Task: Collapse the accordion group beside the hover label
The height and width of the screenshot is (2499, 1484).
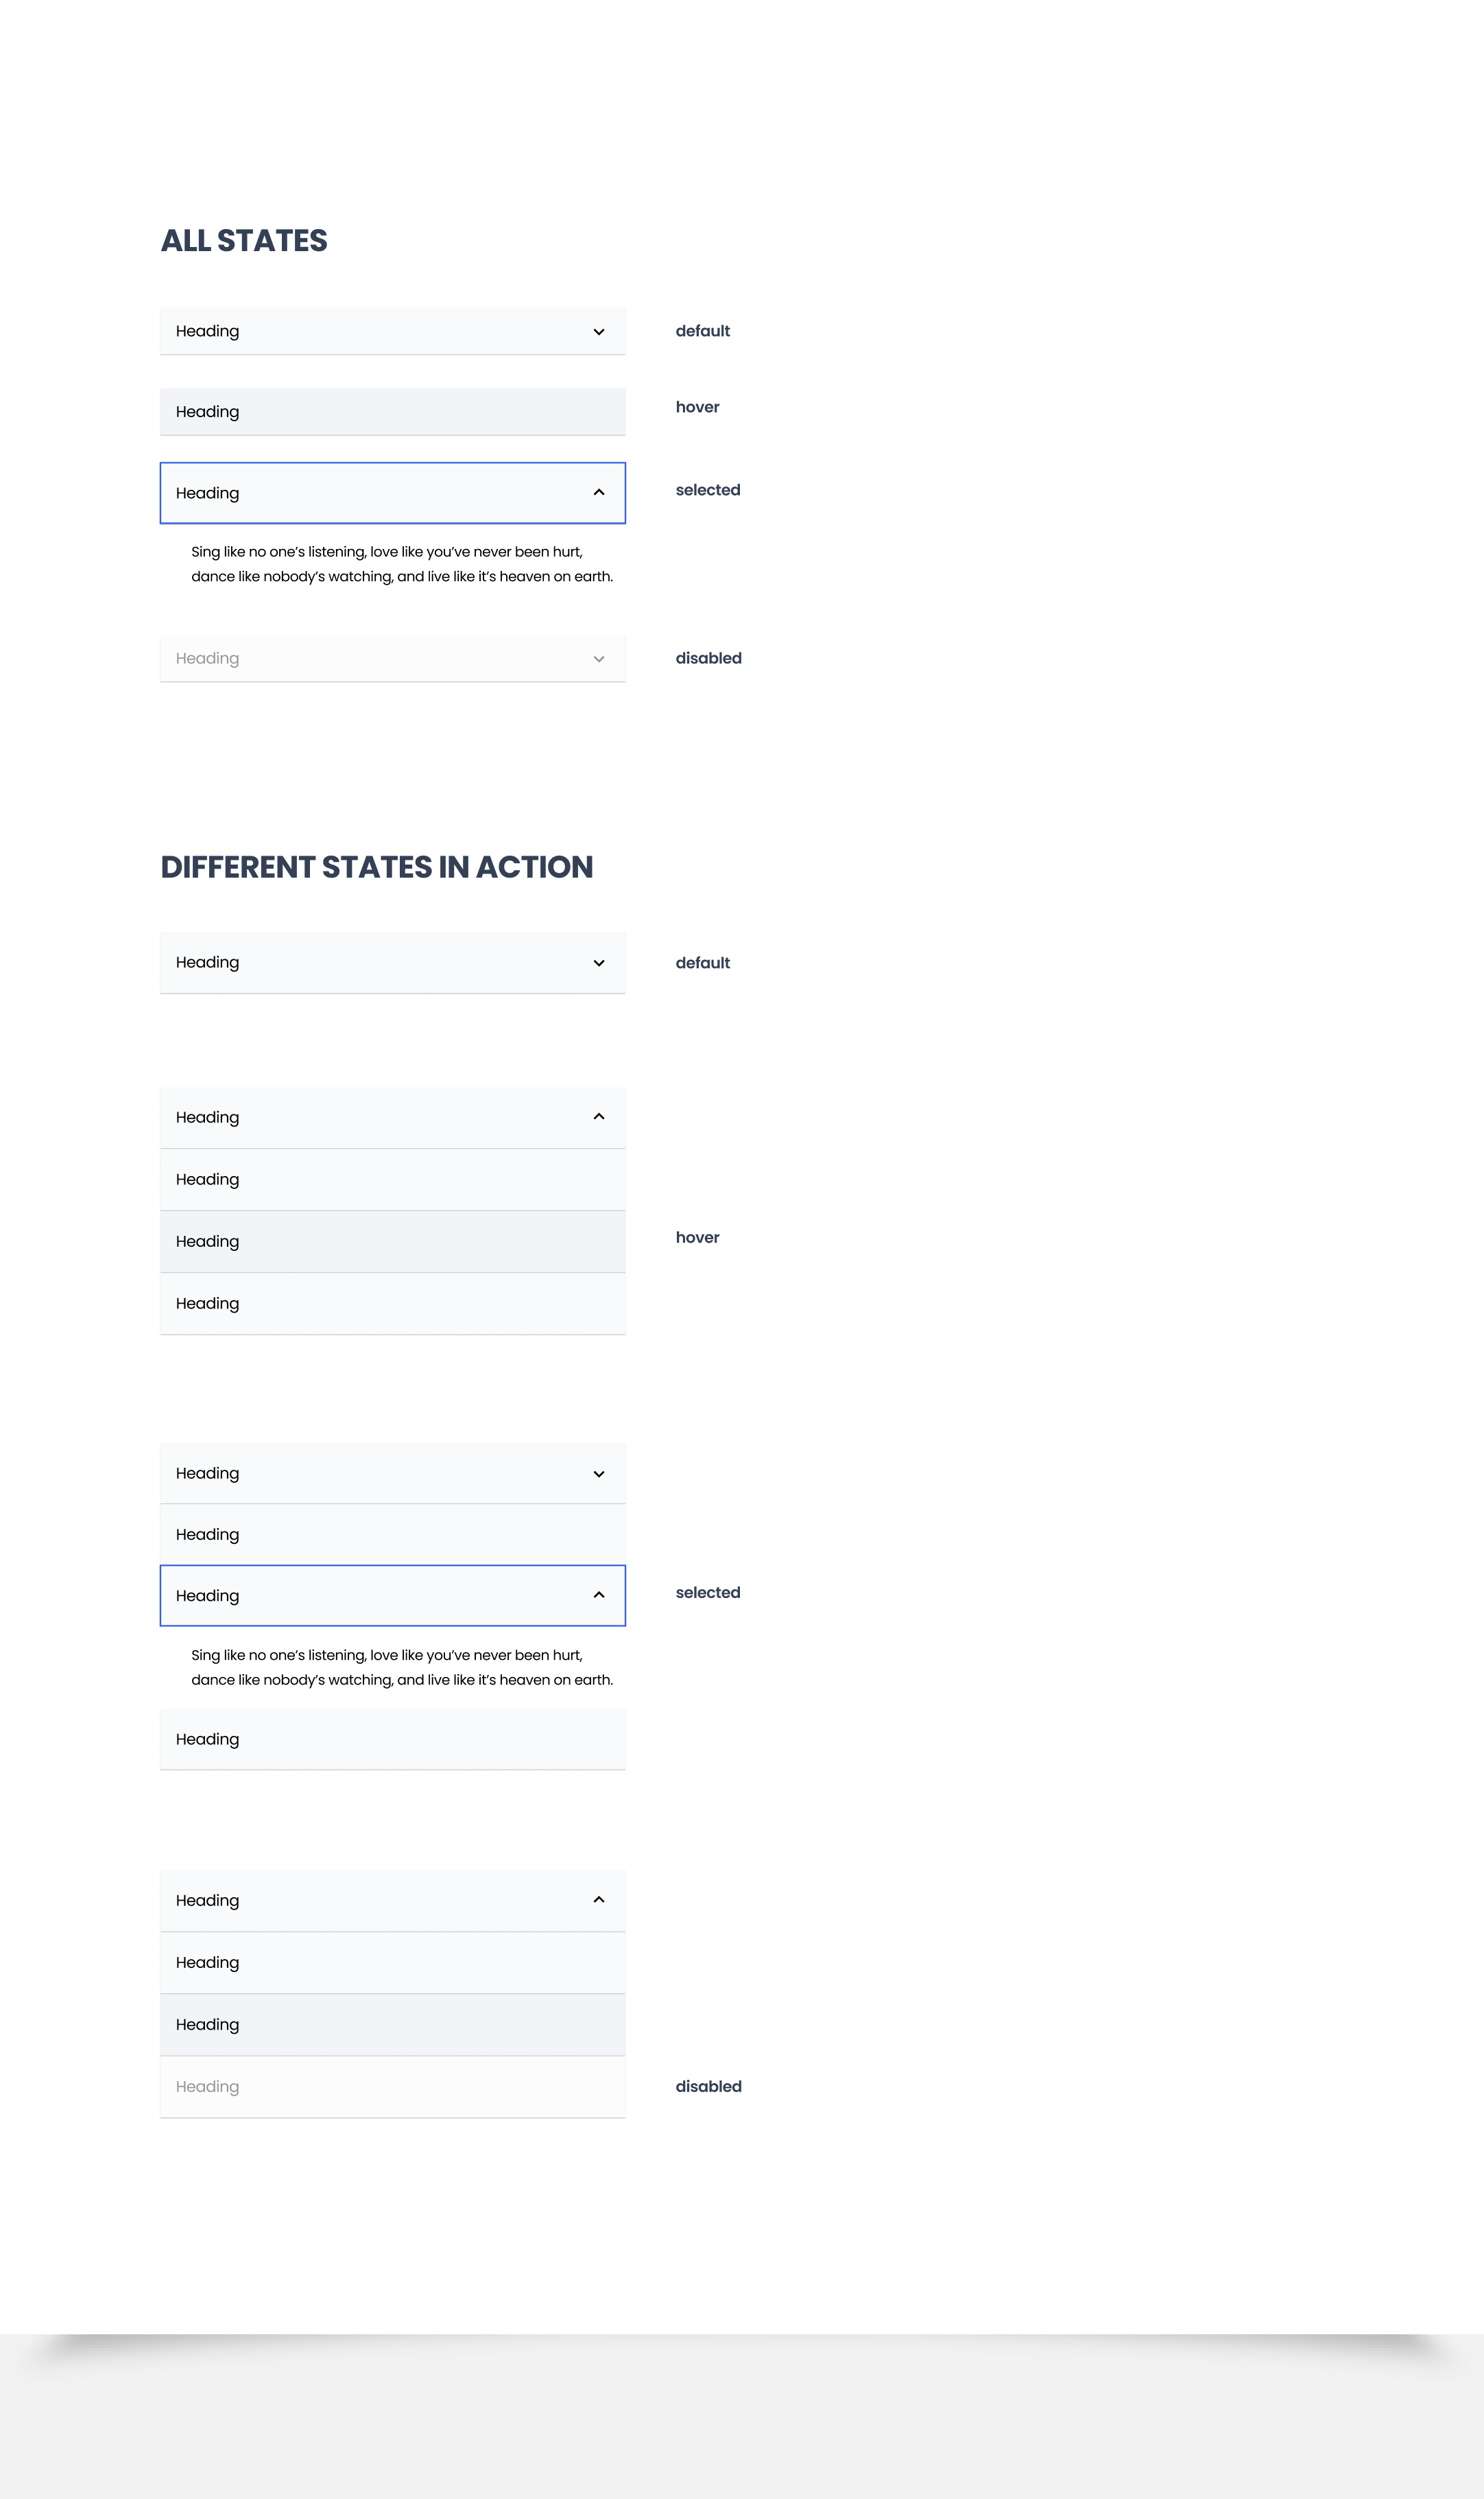Action: pos(598,1116)
